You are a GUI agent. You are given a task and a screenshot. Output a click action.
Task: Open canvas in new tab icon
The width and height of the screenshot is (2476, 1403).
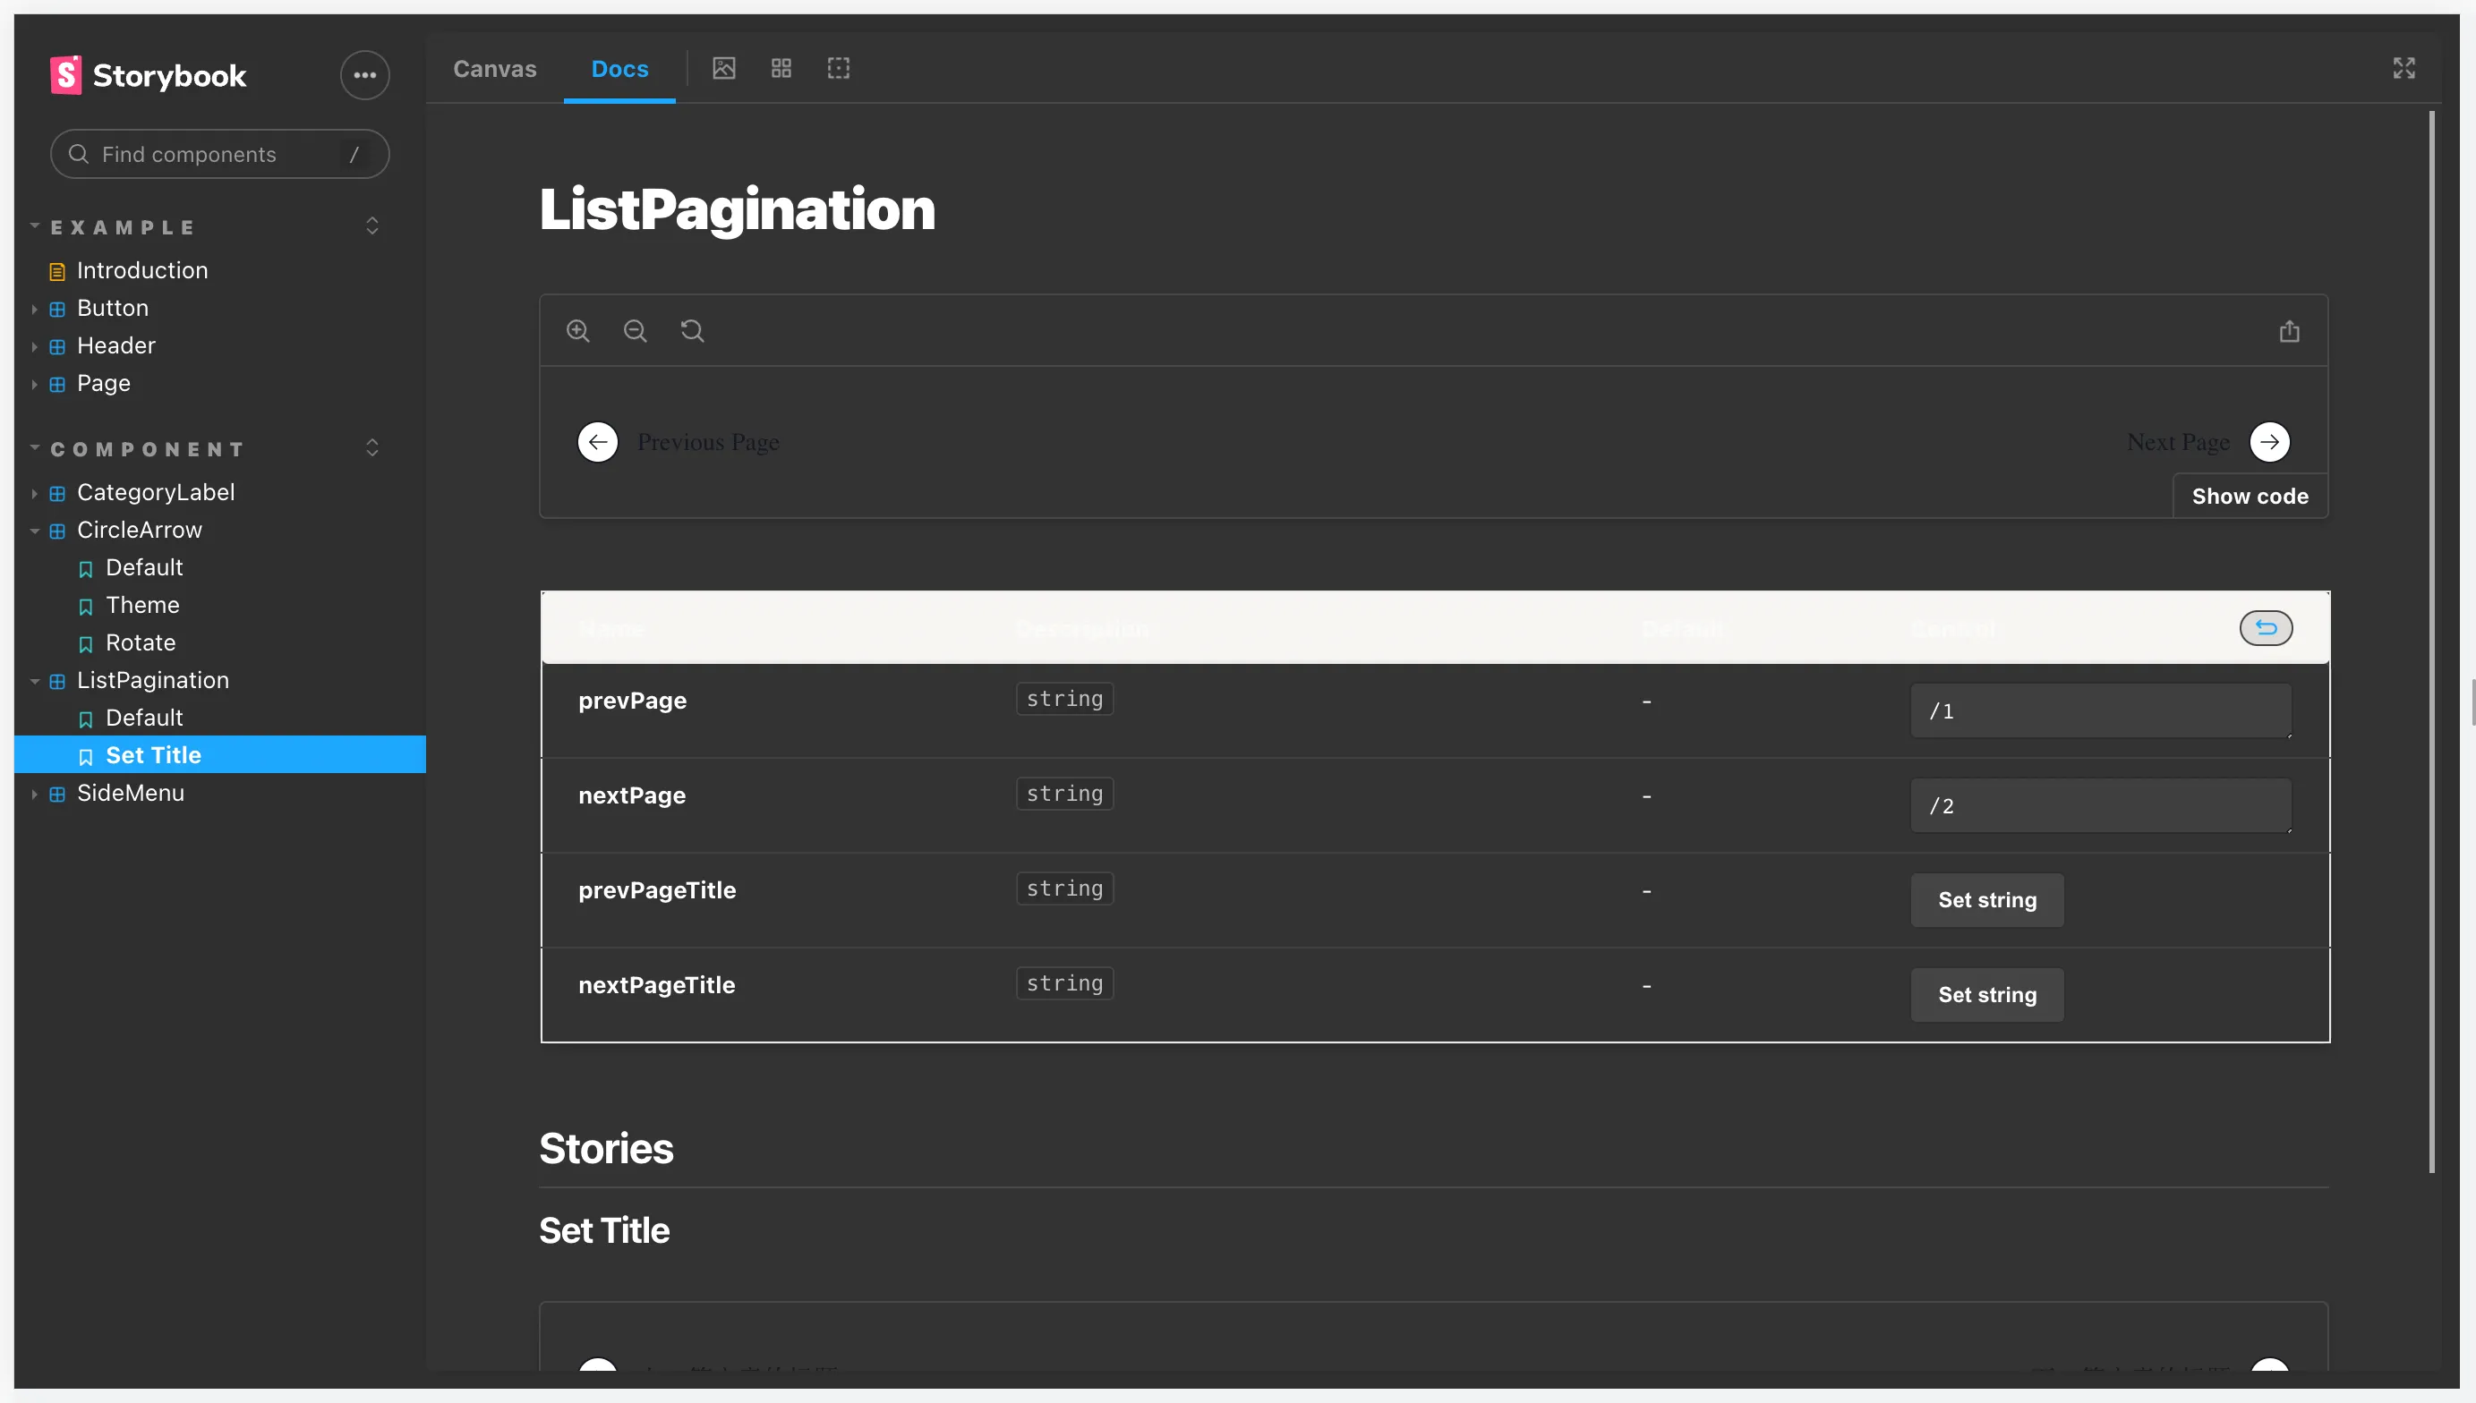[x=2289, y=331]
